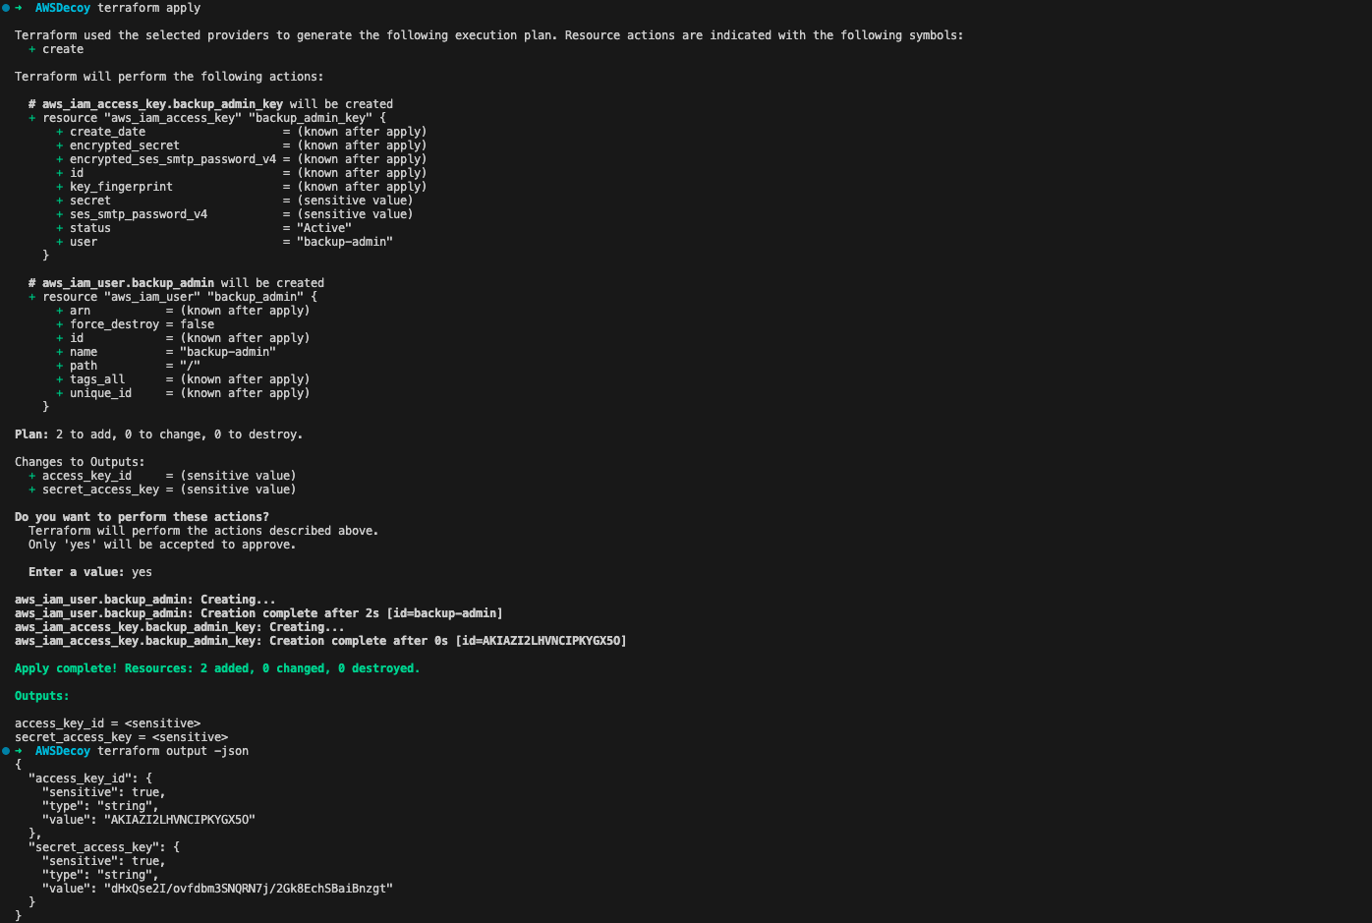Click "[id=backup-admin]" in creation complete line
Screen dimensions: 1372x923
coord(444,613)
